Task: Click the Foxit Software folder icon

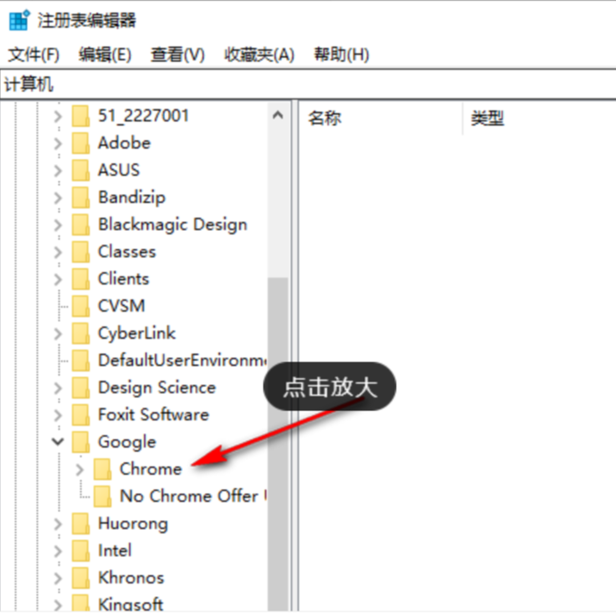Action: point(81,415)
